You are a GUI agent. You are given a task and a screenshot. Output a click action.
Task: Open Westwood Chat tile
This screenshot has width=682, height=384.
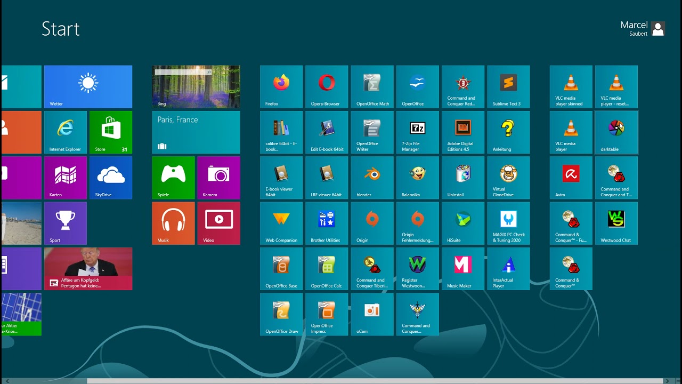[x=616, y=223]
